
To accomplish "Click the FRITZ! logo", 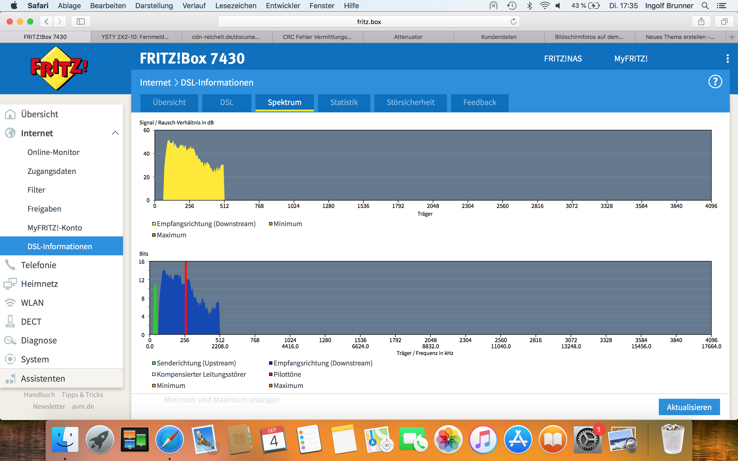I will 58,68.
